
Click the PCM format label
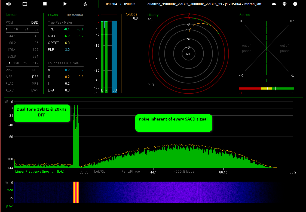point(9,22)
